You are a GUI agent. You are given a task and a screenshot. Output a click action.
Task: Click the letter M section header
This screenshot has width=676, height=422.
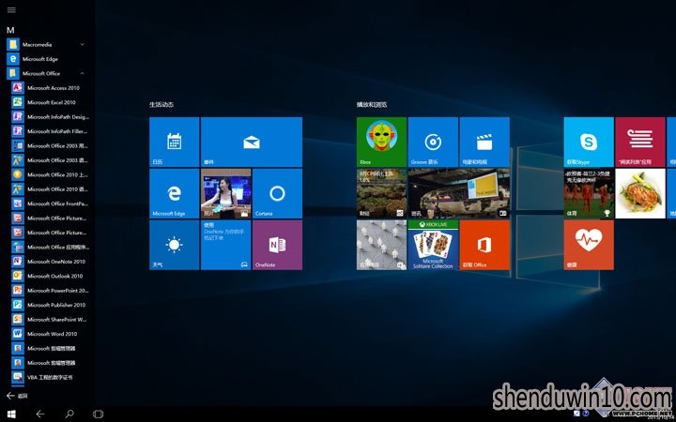click(x=10, y=30)
